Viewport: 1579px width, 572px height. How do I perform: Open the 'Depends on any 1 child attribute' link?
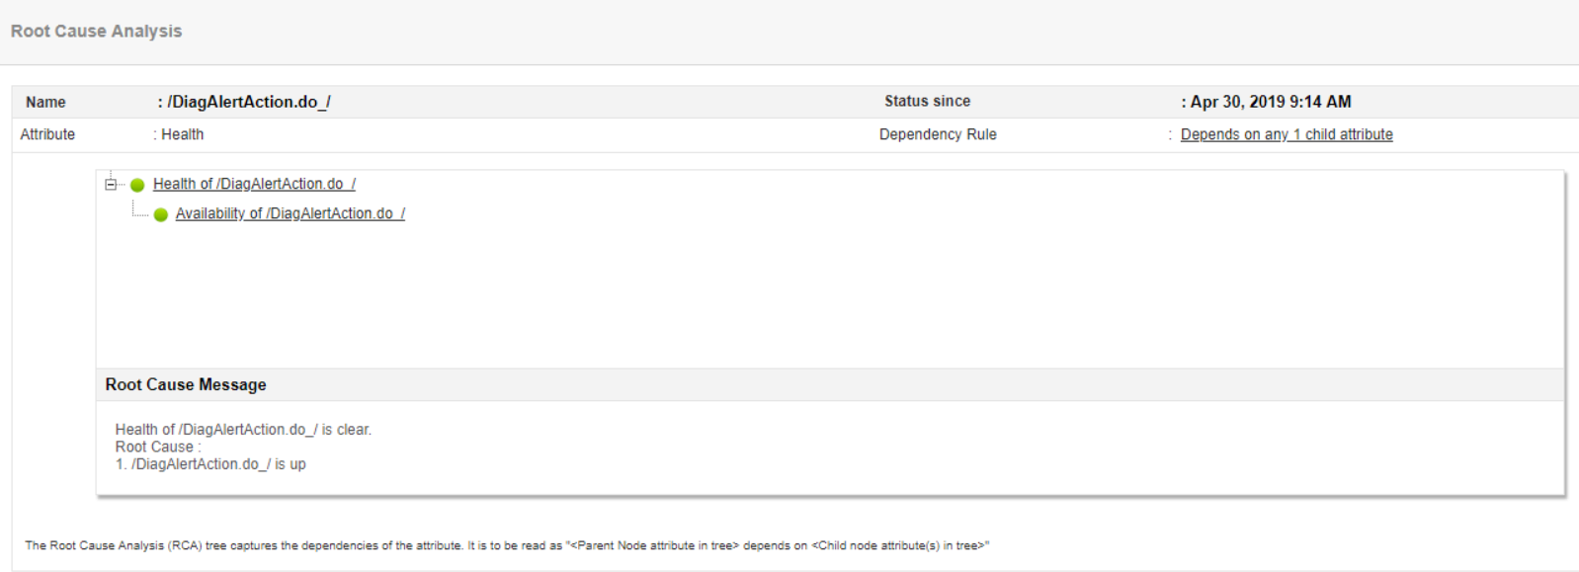click(1286, 134)
